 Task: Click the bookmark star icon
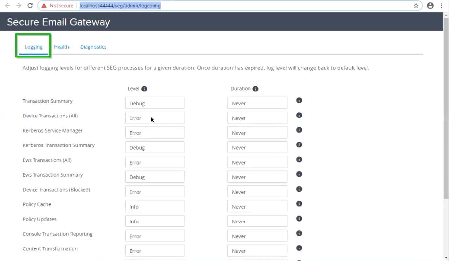coord(416,5)
